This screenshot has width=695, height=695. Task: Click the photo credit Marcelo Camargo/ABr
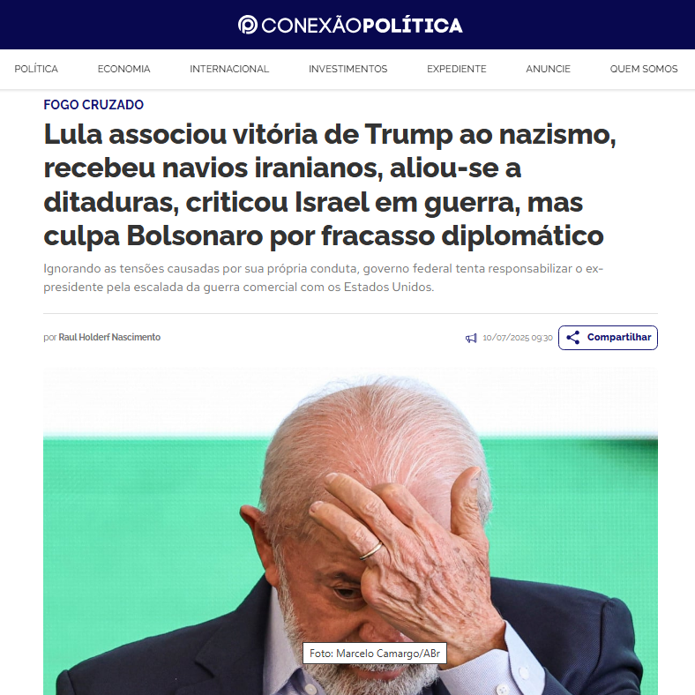tap(375, 654)
